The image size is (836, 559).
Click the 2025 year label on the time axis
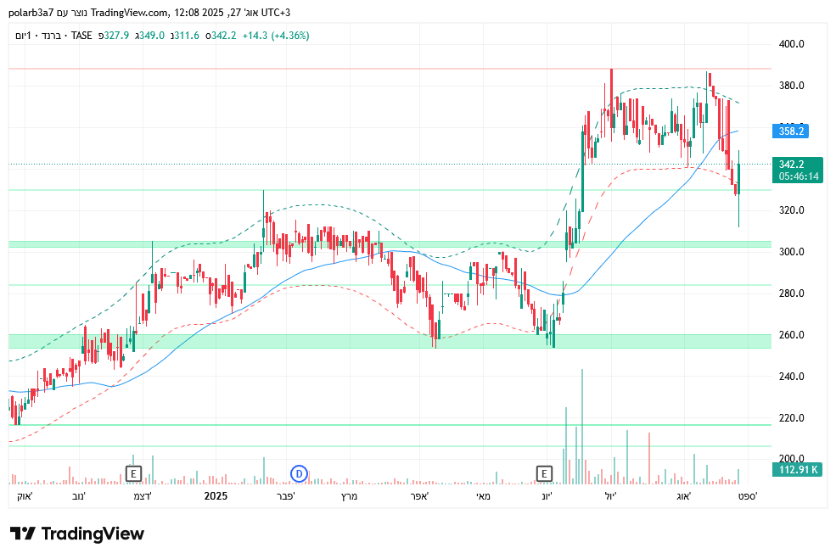[x=216, y=496]
